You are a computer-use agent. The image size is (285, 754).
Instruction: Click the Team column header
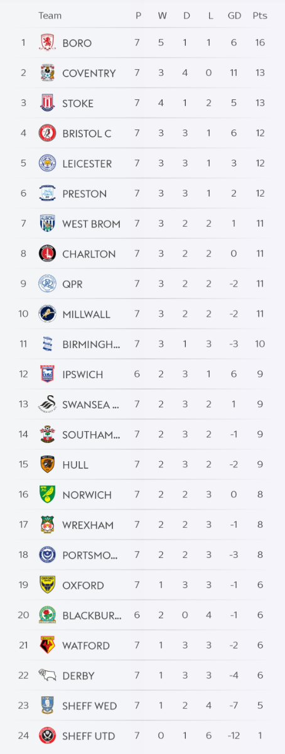(50, 16)
